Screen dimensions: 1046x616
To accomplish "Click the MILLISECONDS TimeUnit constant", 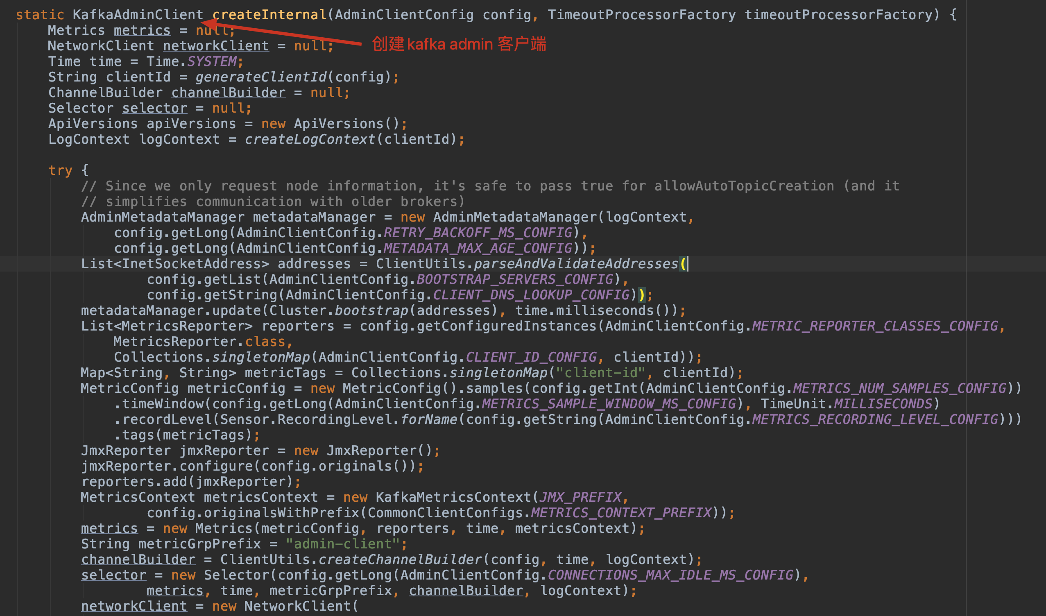I will tap(883, 404).
